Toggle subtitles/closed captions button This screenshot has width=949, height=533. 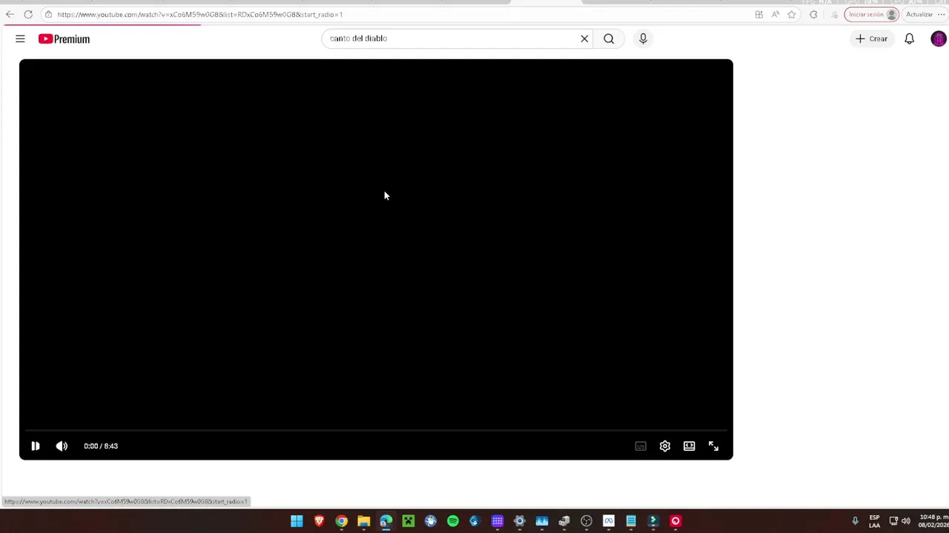click(x=641, y=446)
